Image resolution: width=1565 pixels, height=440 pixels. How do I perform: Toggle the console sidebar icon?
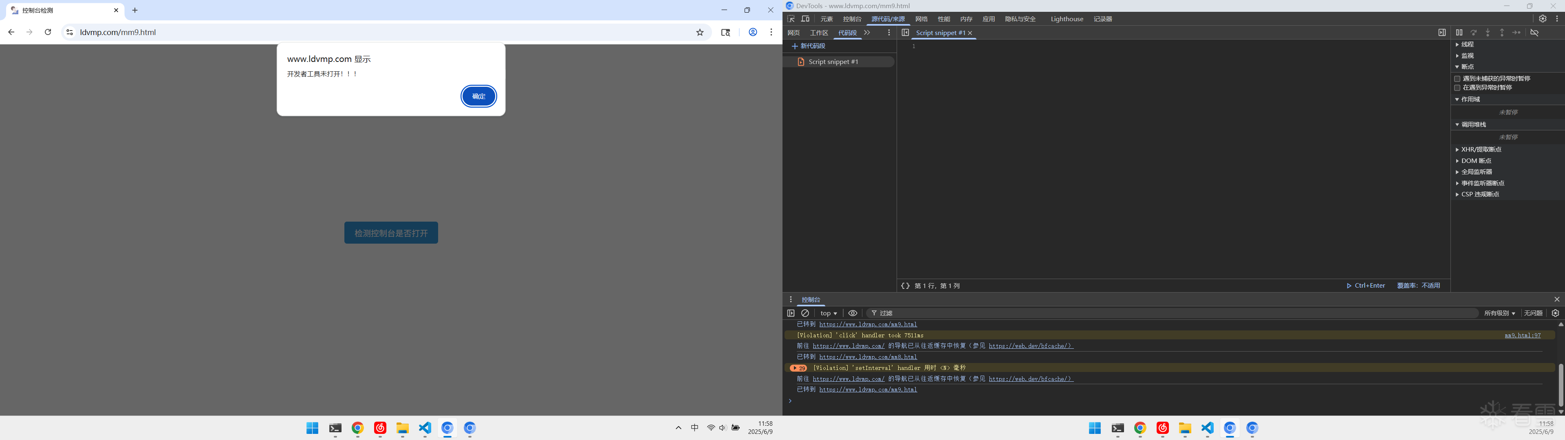click(x=791, y=313)
